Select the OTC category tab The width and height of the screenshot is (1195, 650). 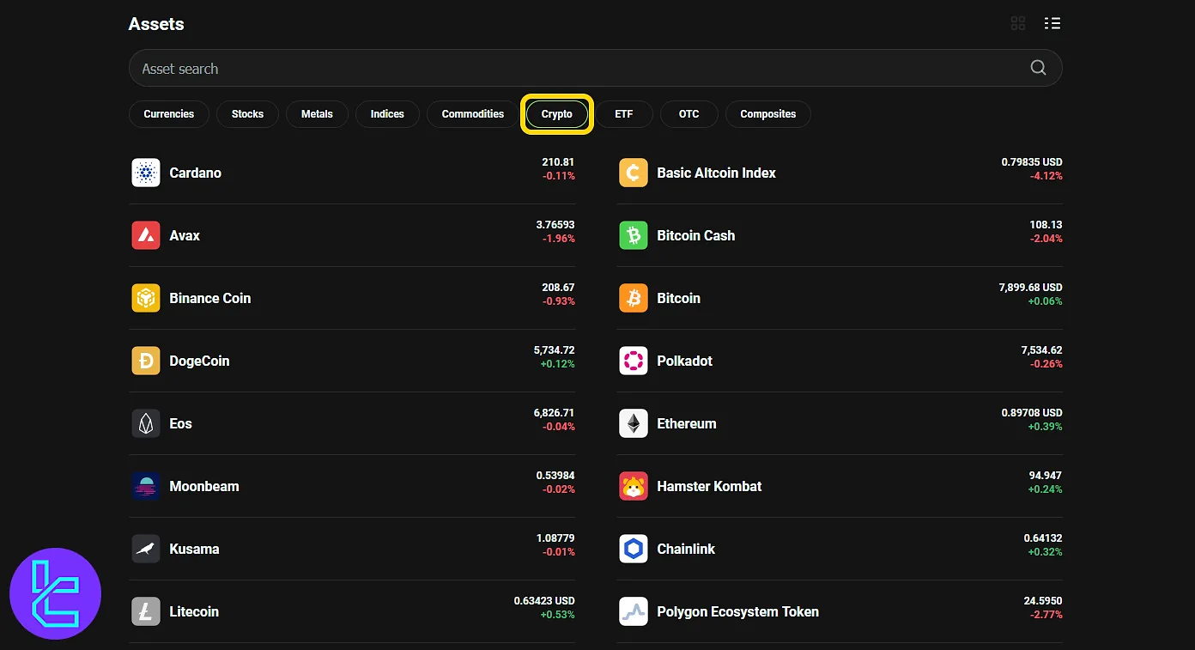(689, 114)
